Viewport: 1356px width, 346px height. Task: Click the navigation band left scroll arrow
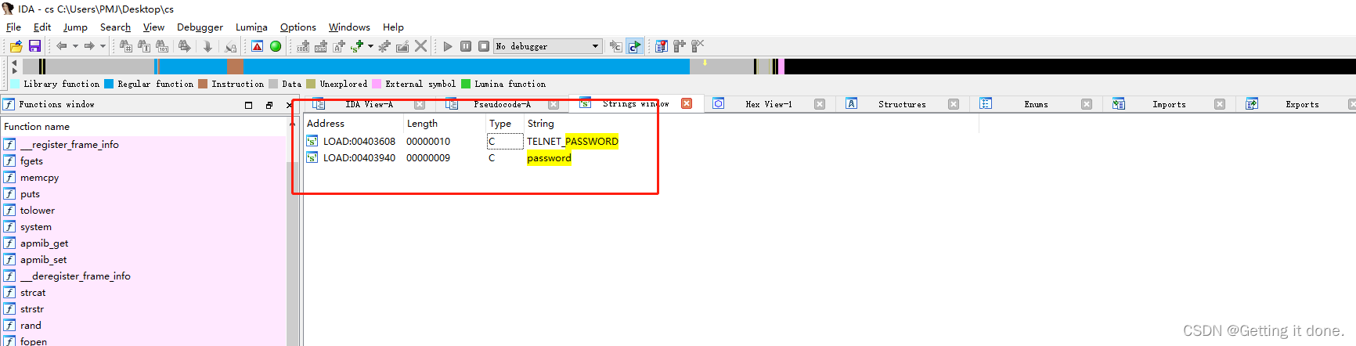(x=14, y=62)
